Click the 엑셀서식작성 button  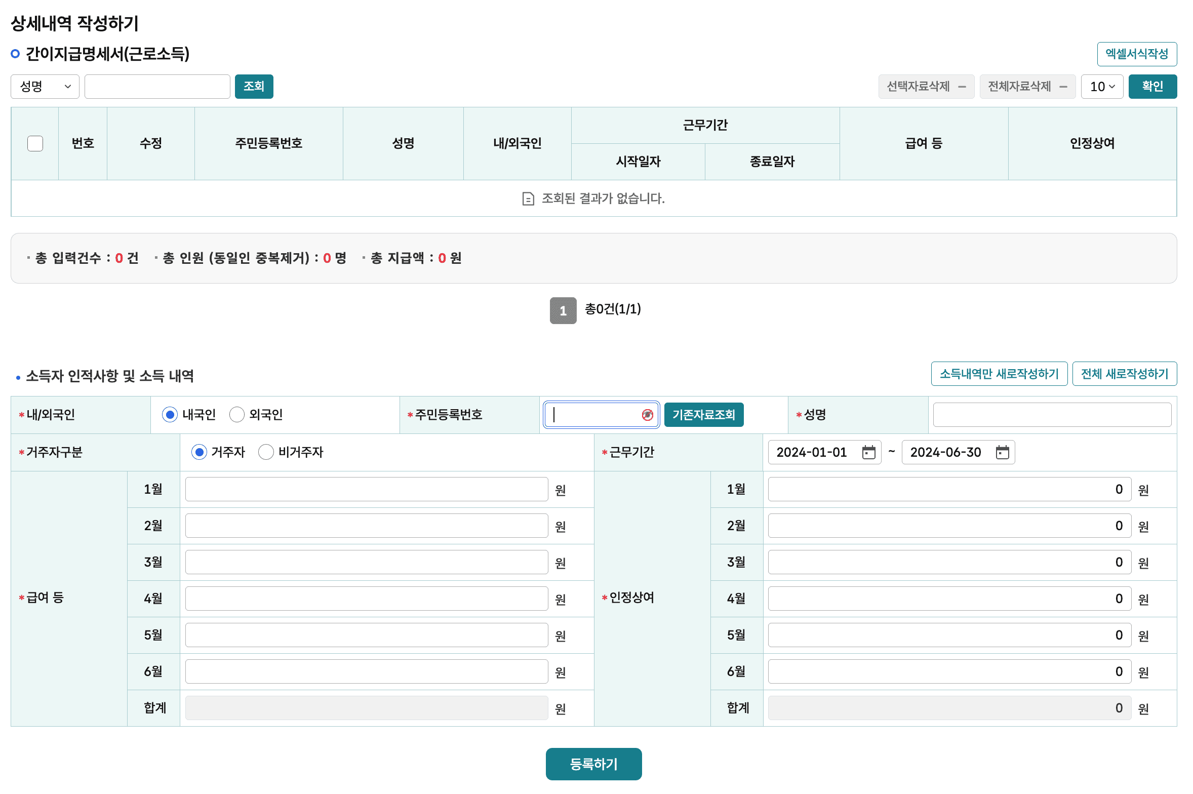coord(1137,54)
